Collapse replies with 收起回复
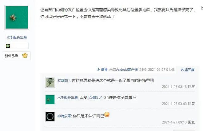The image size is (203, 131). [188, 70]
